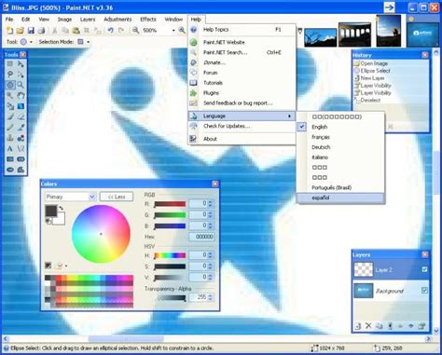442x355 pixels.
Task: Select the Freeform Shape tool
Action: pyautogui.click(x=21, y=170)
